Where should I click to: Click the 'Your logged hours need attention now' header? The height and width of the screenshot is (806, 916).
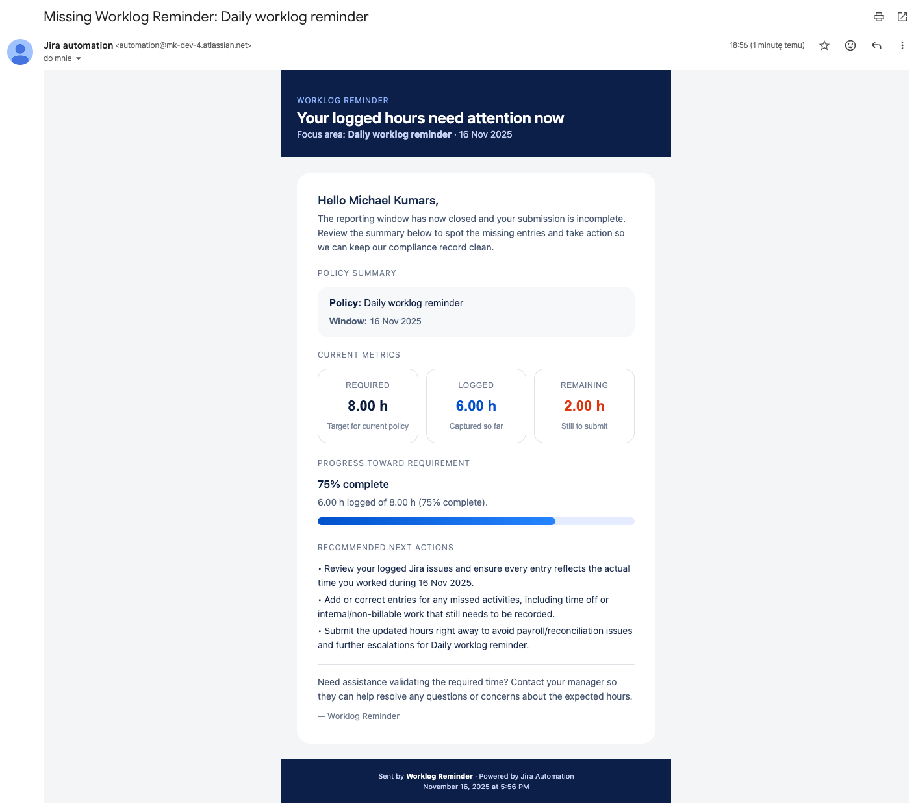pyautogui.click(x=430, y=118)
